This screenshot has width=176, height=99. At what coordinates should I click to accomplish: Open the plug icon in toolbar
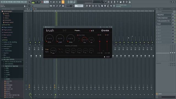pyautogui.click(x=105, y=6)
